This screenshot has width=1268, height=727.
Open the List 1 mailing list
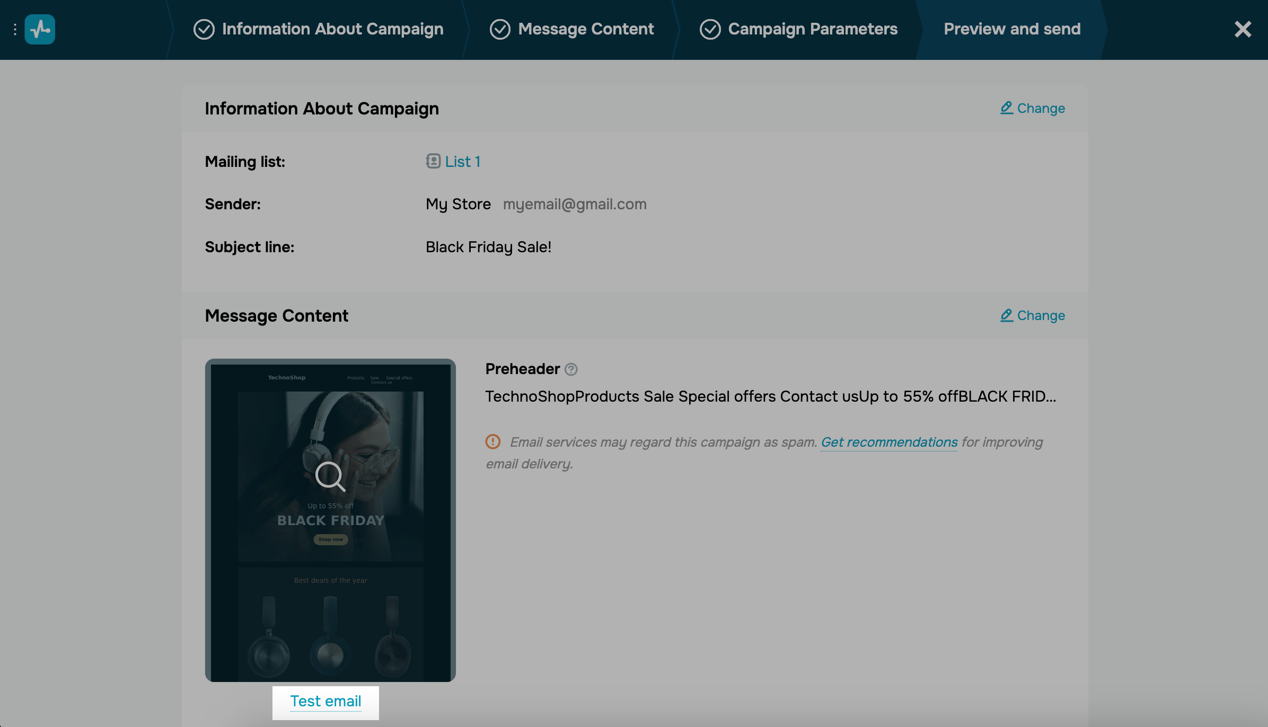click(x=463, y=162)
